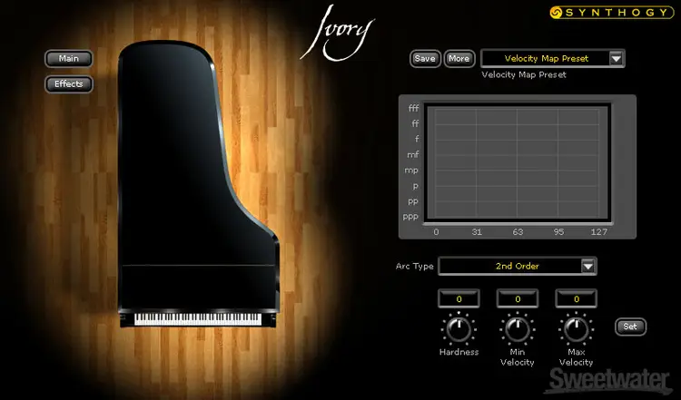Click the Hardness value box

click(459, 299)
